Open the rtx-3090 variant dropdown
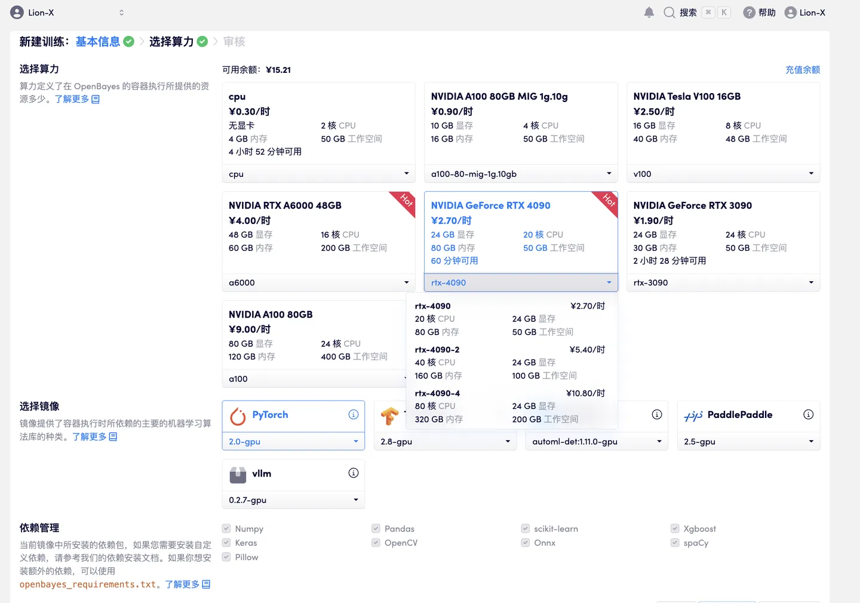860x603 pixels. pos(723,282)
